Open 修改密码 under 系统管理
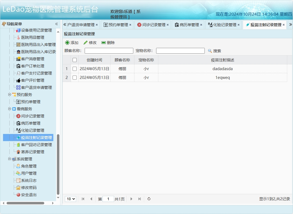Viewport: 293px width, 214px height. tap(26, 188)
